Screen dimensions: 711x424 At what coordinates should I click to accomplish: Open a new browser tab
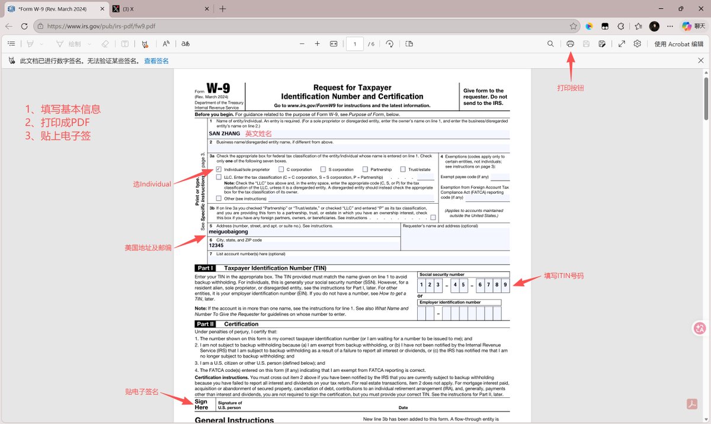223,9
